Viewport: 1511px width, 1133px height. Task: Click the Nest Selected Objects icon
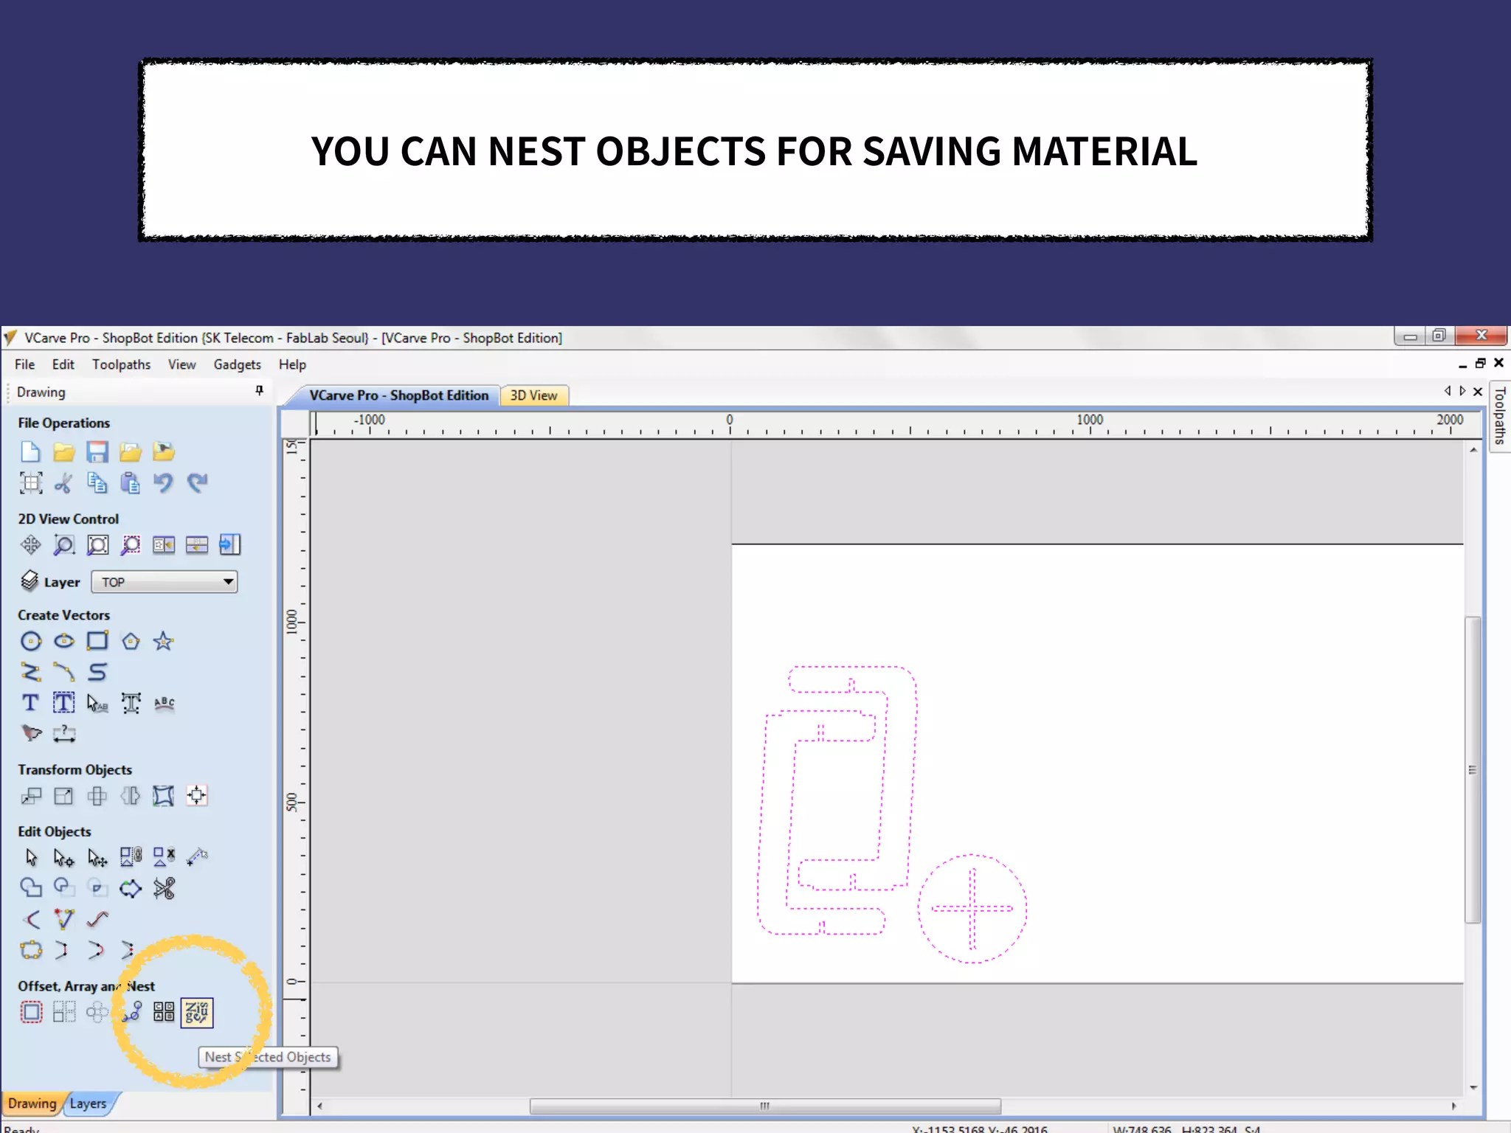[196, 1012]
